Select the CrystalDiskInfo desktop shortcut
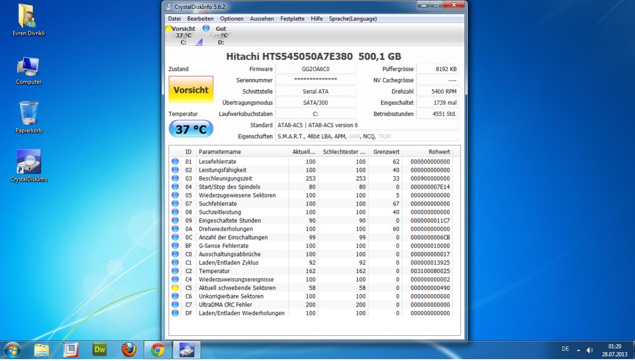 [29, 166]
